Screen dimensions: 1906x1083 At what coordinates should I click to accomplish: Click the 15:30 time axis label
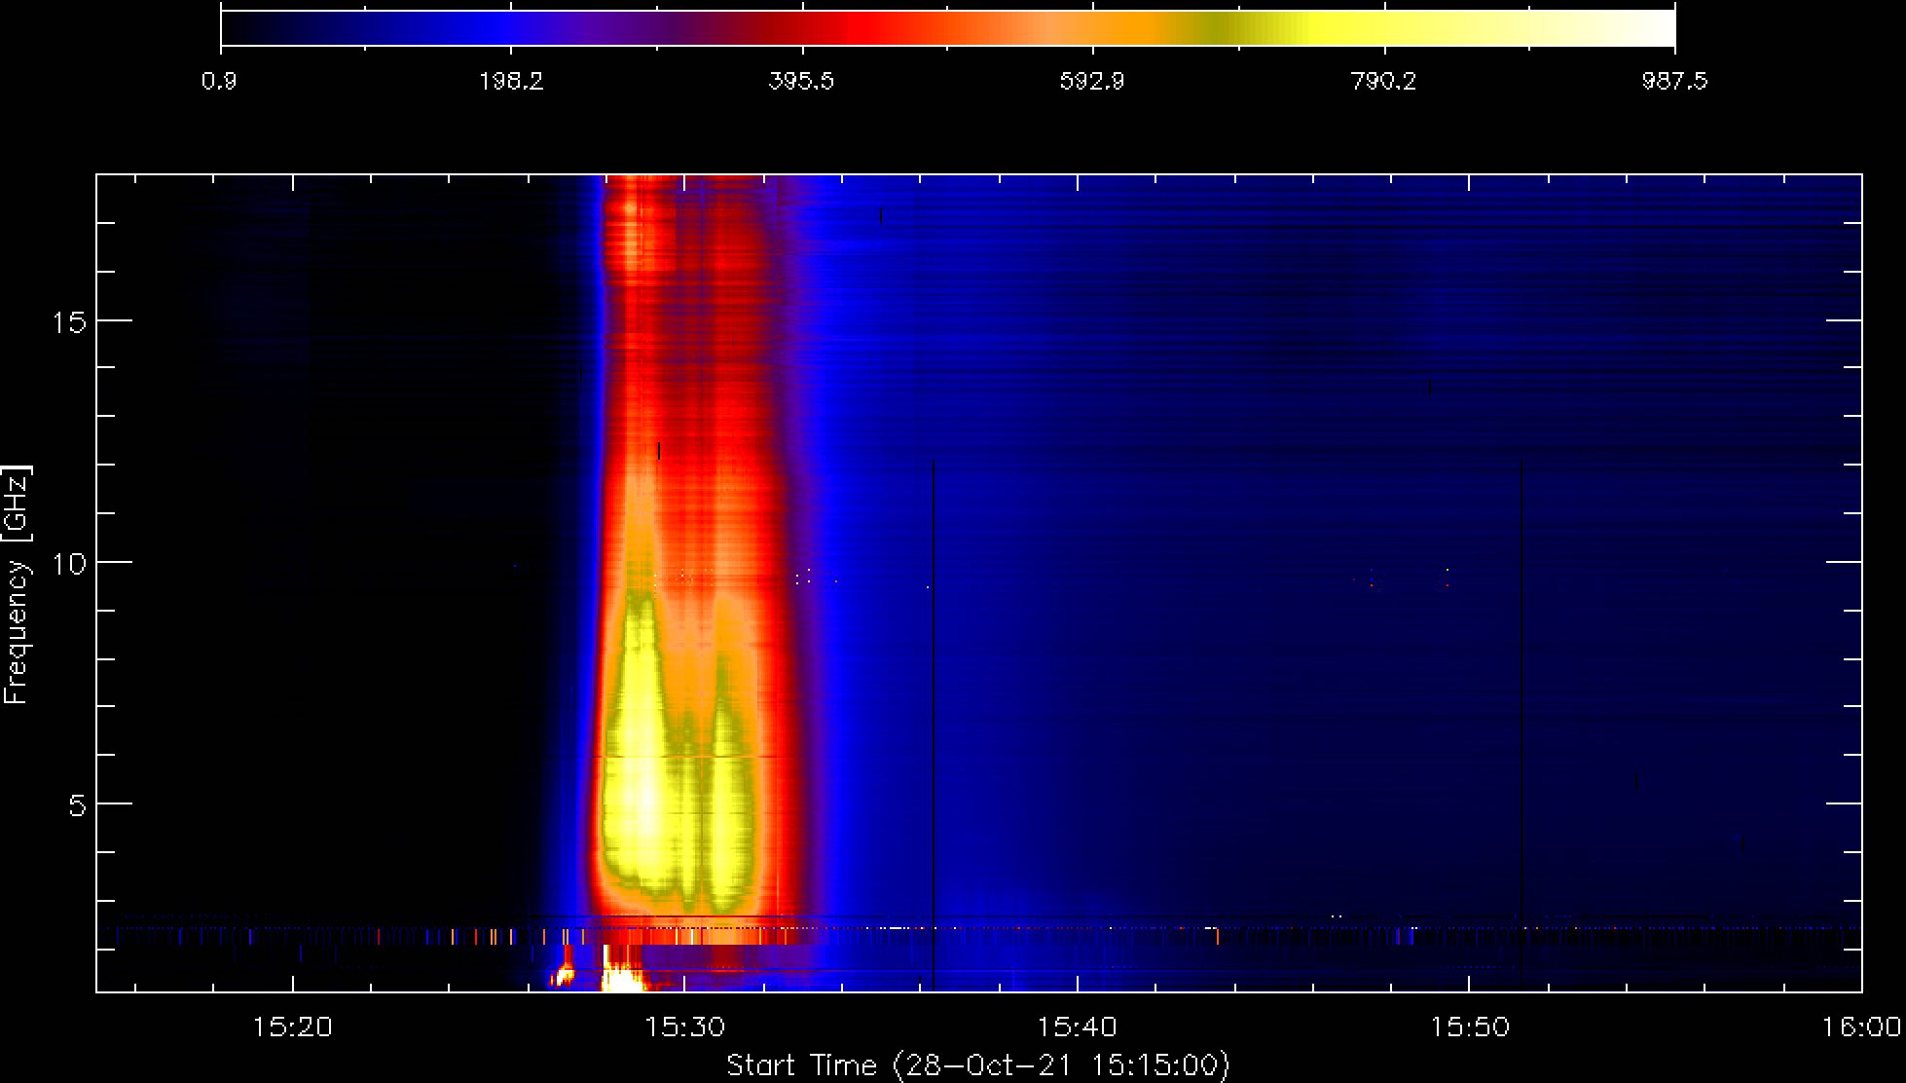[683, 1027]
